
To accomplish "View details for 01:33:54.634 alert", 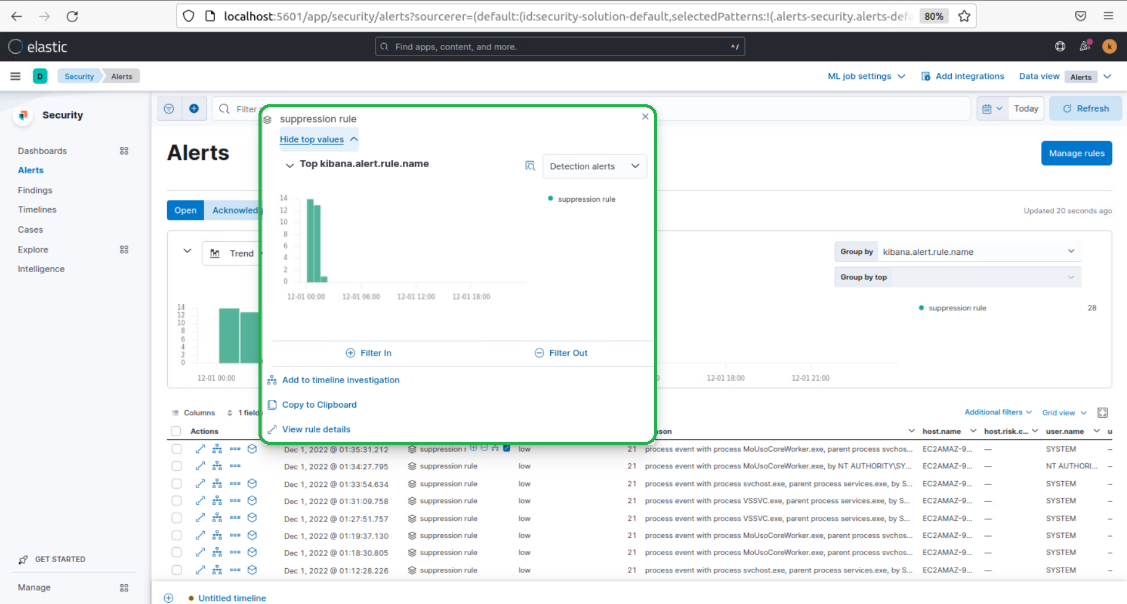I will [x=200, y=484].
